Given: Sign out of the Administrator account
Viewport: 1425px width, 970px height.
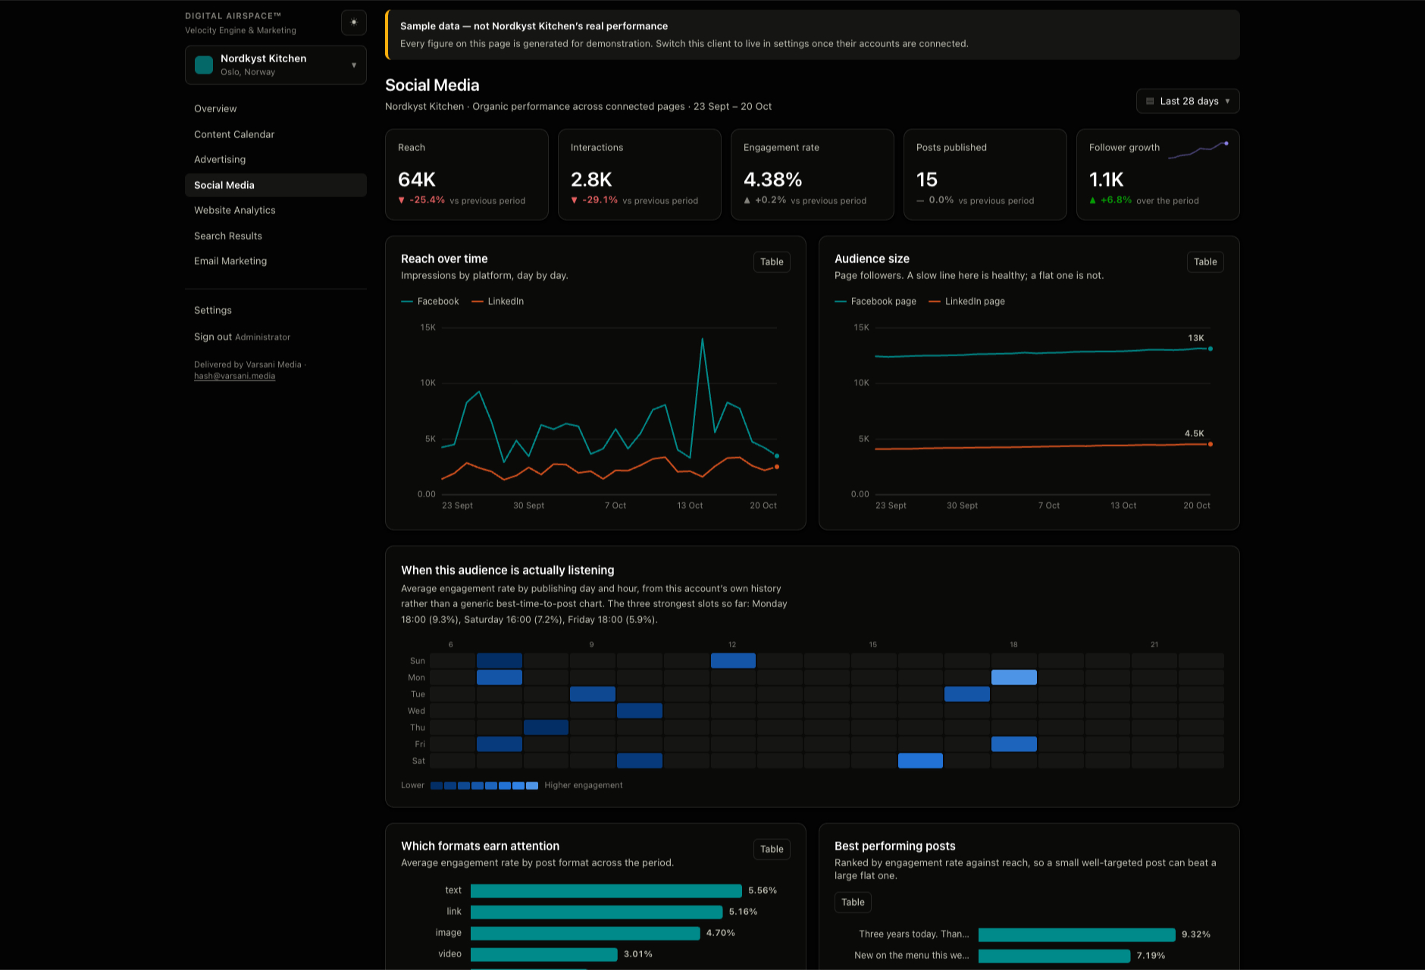Looking at the screenshot, I should click(x=213, y=336).
